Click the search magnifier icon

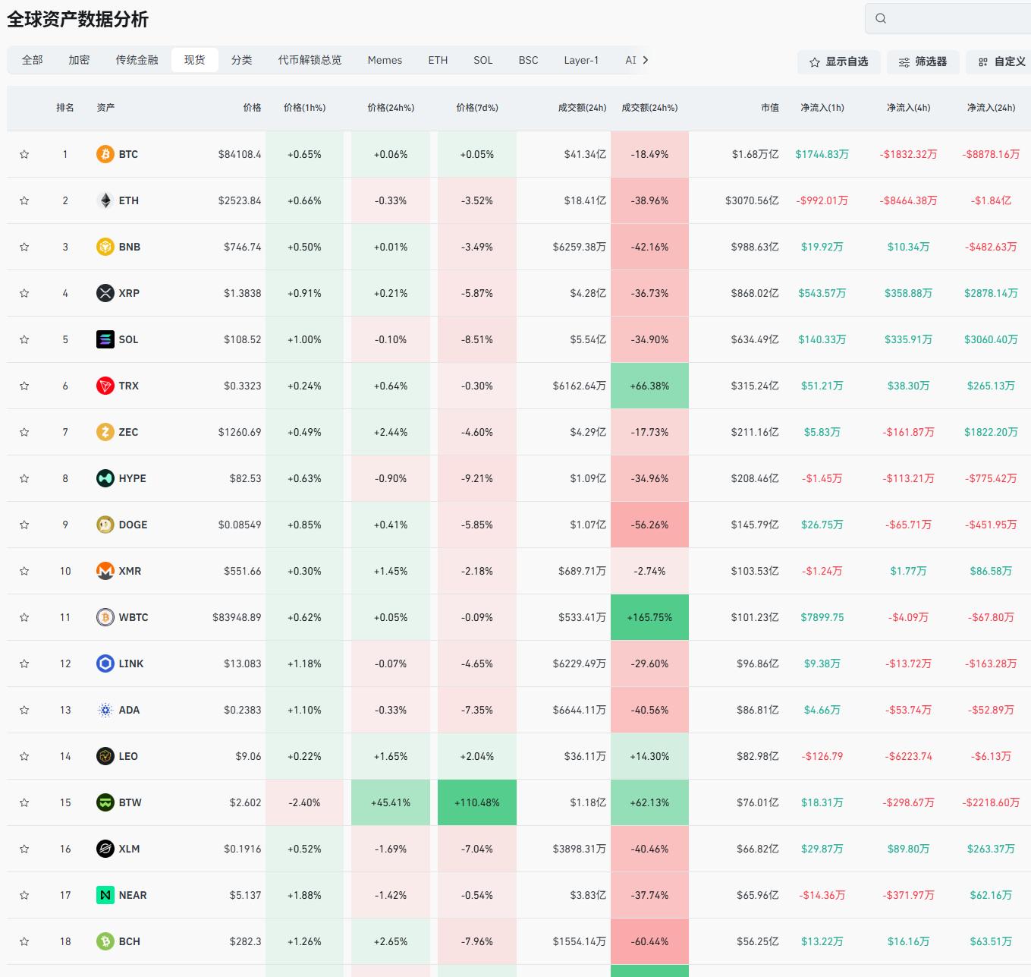(881, 18)
